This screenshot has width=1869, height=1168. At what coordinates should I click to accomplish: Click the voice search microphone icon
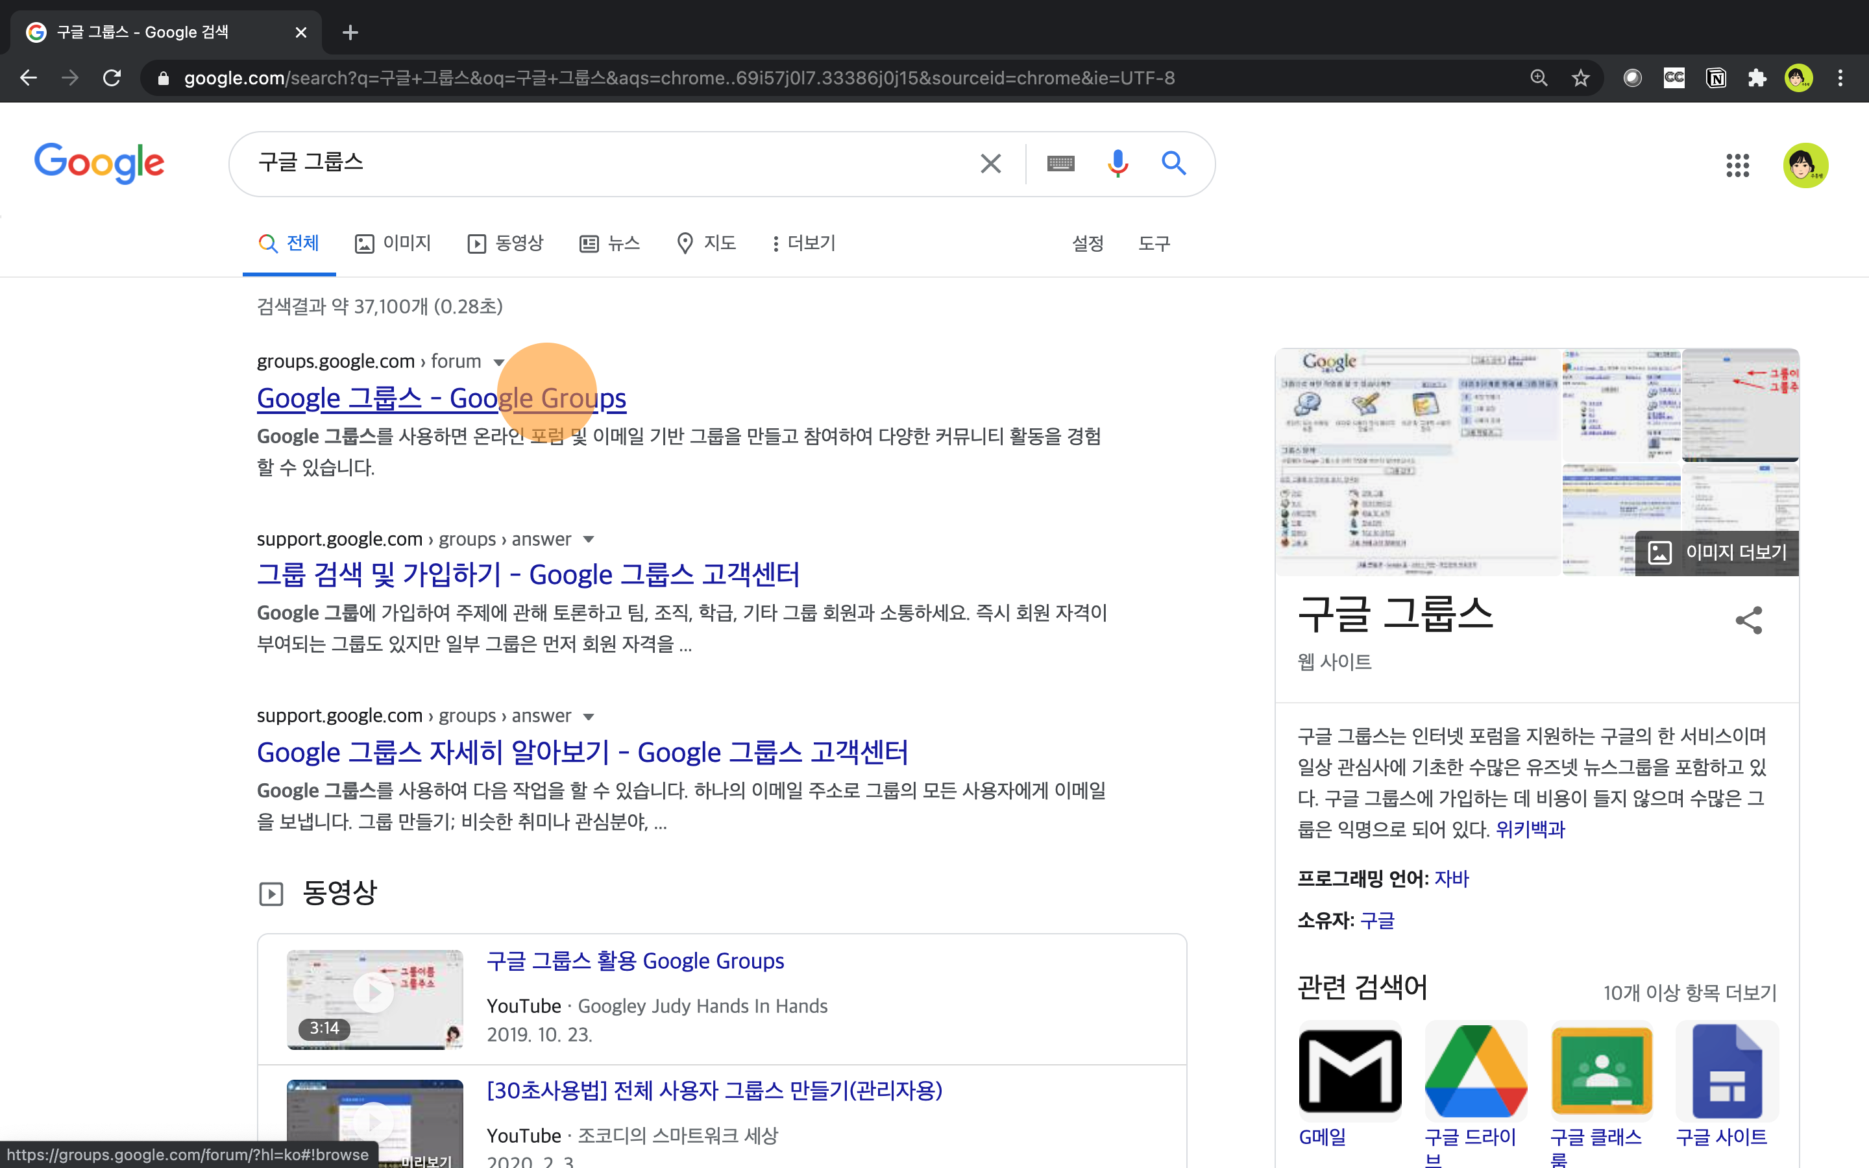tap(1117, 163)
